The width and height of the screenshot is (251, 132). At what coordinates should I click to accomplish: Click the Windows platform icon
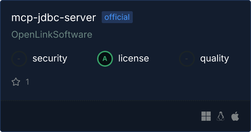click(206, 116)
